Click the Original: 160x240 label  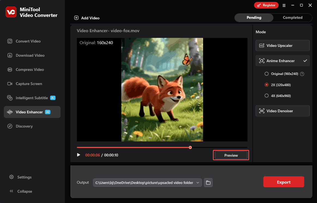[96, 43]
